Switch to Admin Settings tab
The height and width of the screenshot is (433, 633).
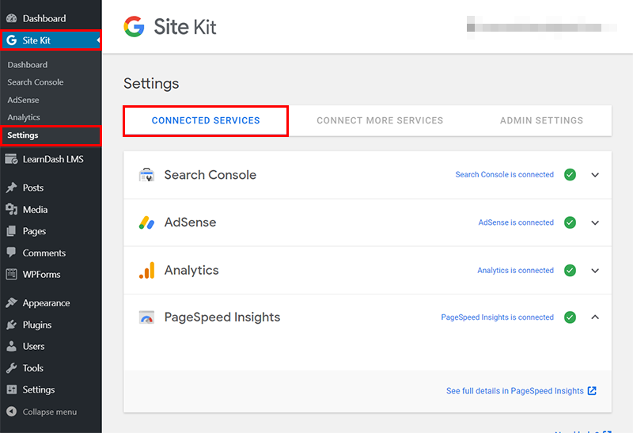point(541,121)
